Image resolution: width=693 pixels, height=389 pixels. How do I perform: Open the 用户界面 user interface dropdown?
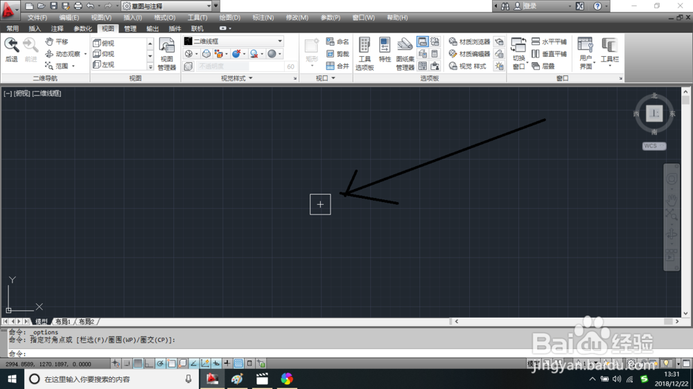[586, 54]
